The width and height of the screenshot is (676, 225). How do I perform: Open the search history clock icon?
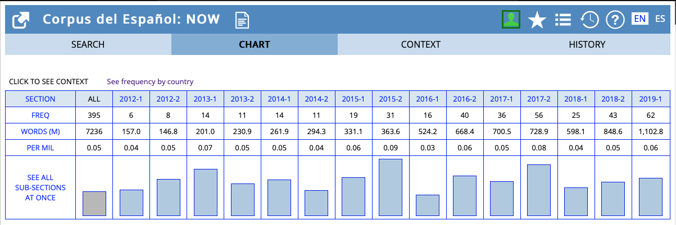click(x=589, y=20)
